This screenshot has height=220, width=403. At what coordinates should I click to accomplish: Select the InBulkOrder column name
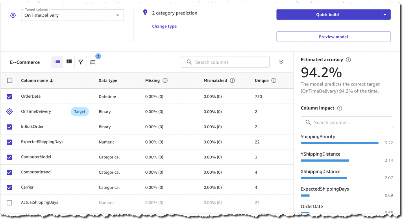point(32,127)
